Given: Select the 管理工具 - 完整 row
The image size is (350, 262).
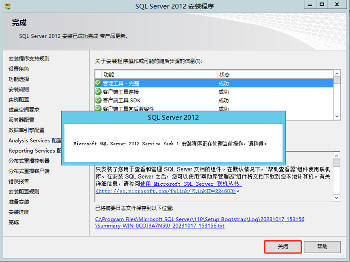Looking at the screenshot, I should [x=214, y=83].
